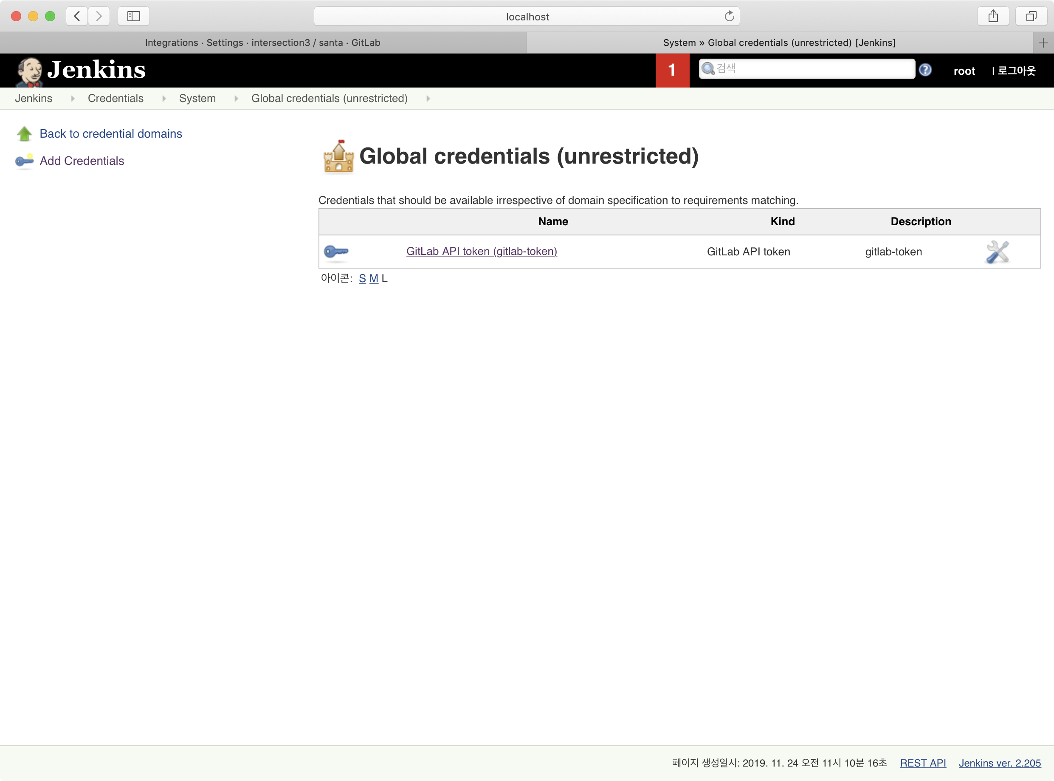Screen dimensions: 1054x781
Task: Go back with Safari back arrow
Action: pyautogui.click(x=76, y=16)
